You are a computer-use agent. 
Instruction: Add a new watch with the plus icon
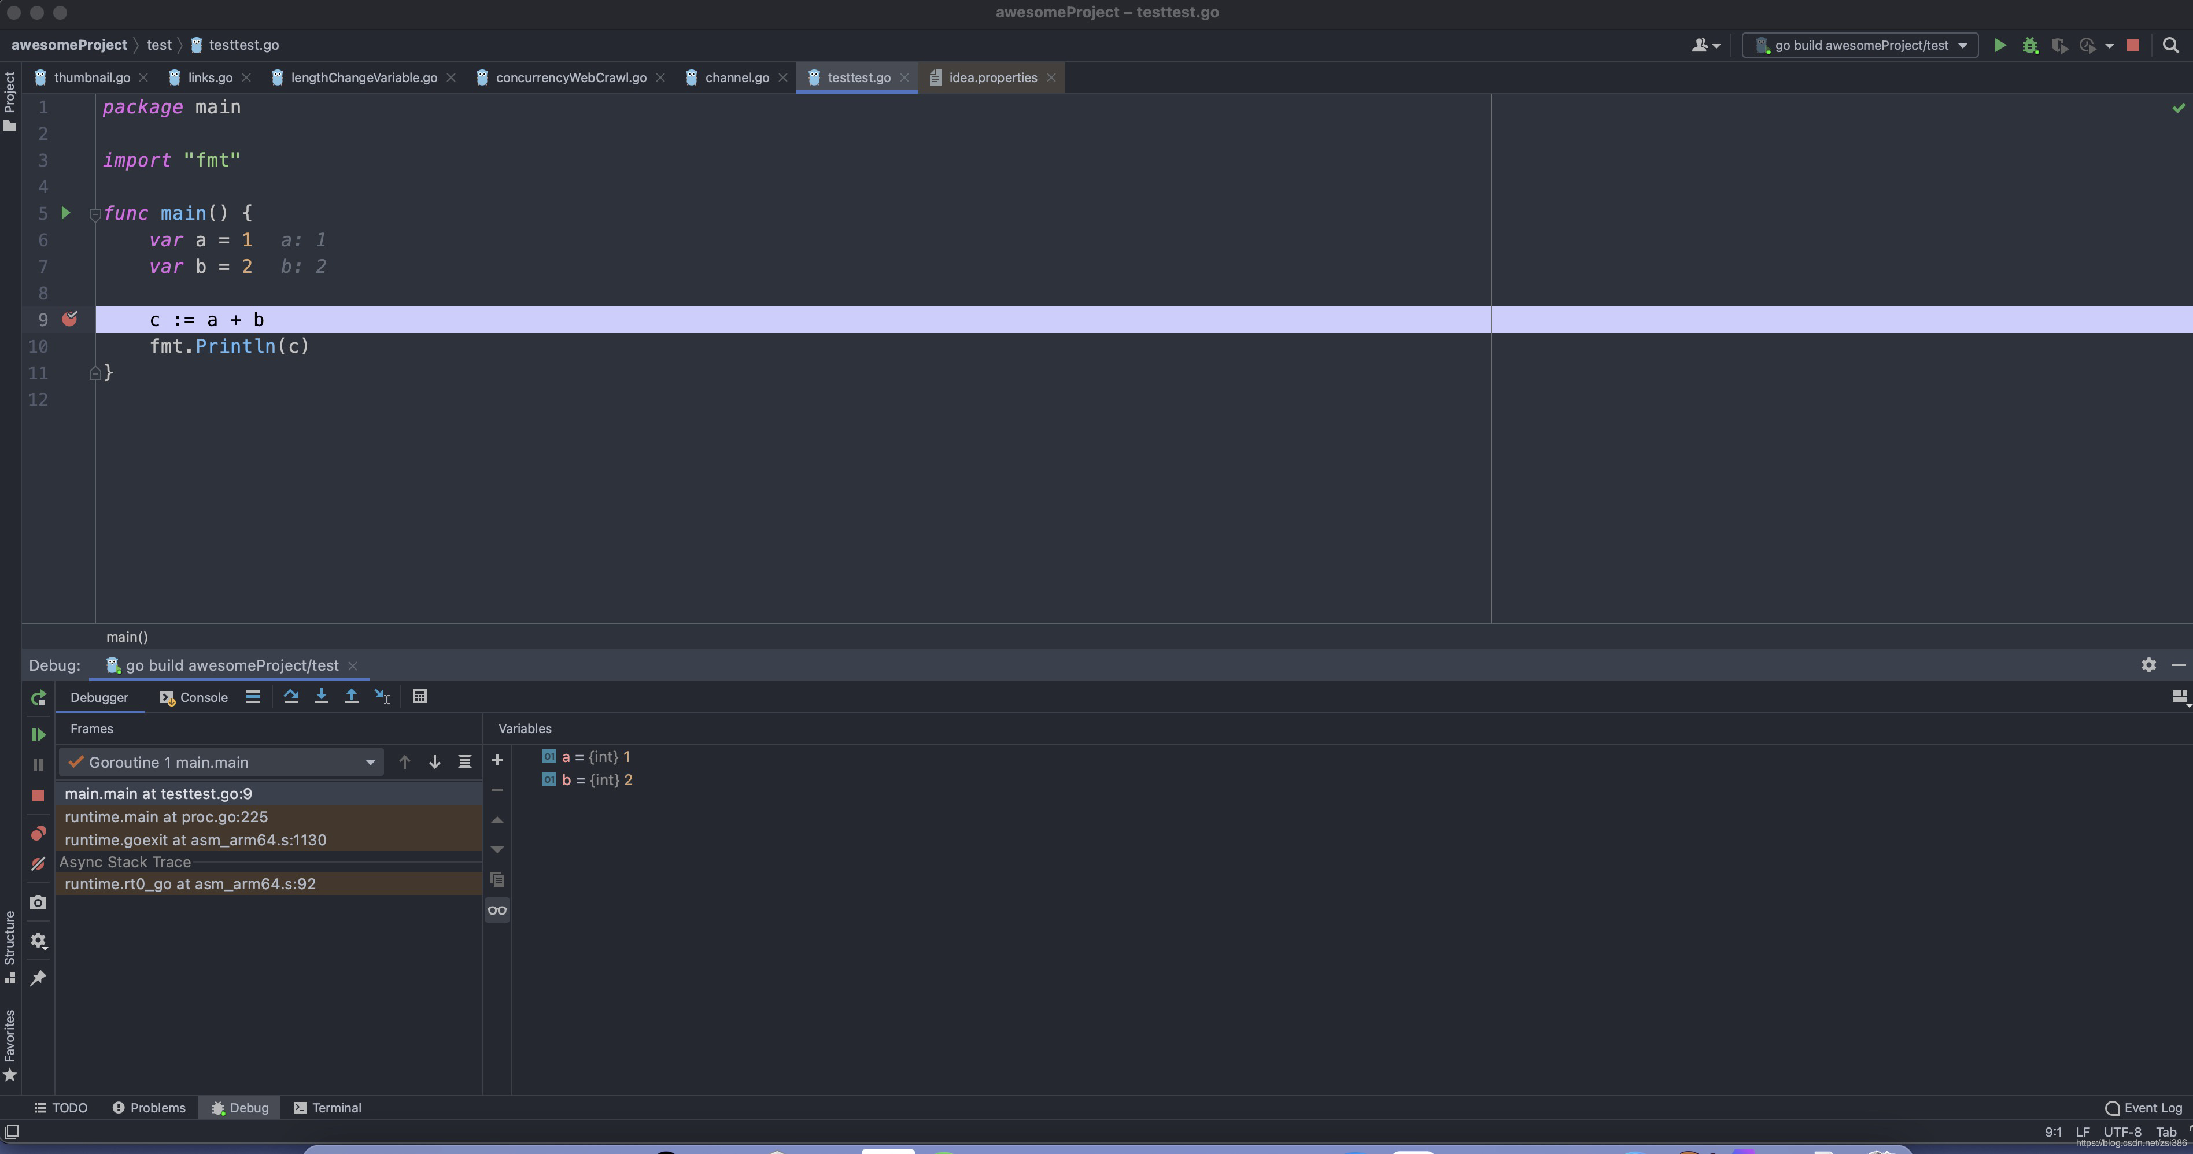497,760
